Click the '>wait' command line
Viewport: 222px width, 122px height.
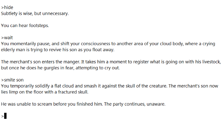click(x=7, y=38)
